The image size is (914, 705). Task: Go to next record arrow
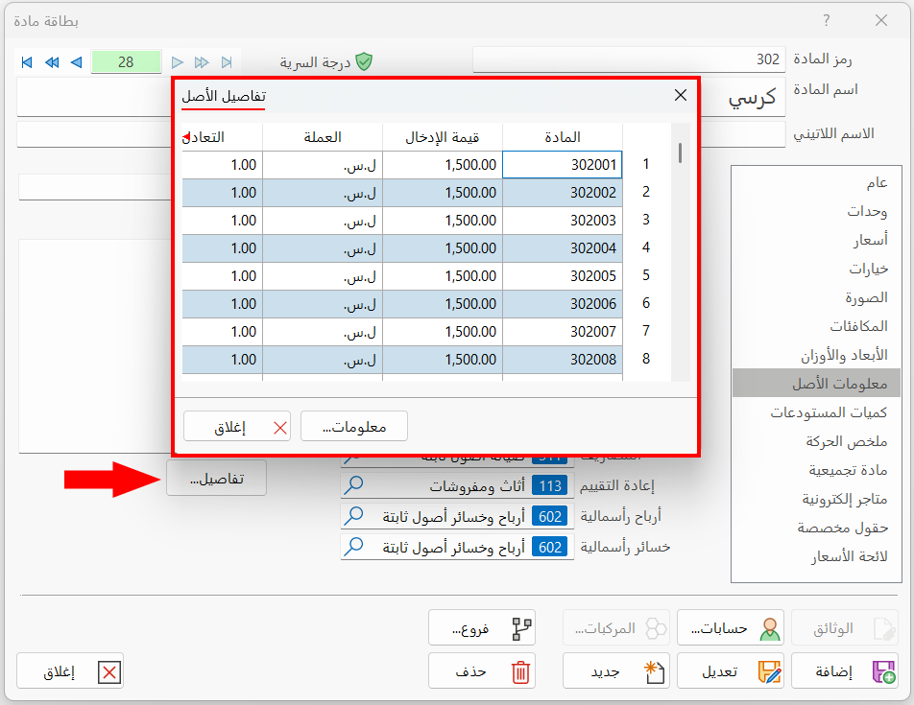click(178, 62)
